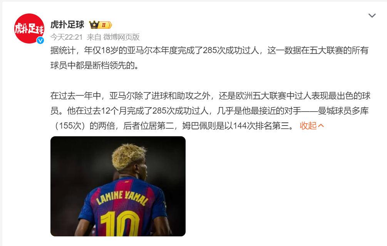Click the 微博网页版 source link
Image resolution: width=387 pixels, height=246 pixels.
[x=121, y=37]
